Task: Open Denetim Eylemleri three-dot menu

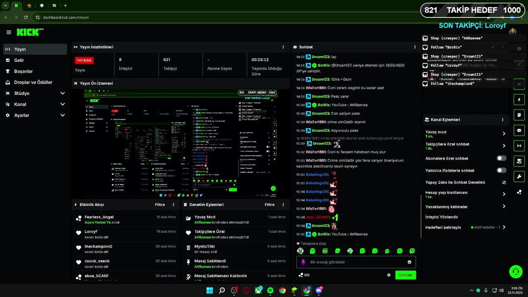Action: tap(283, 205)
